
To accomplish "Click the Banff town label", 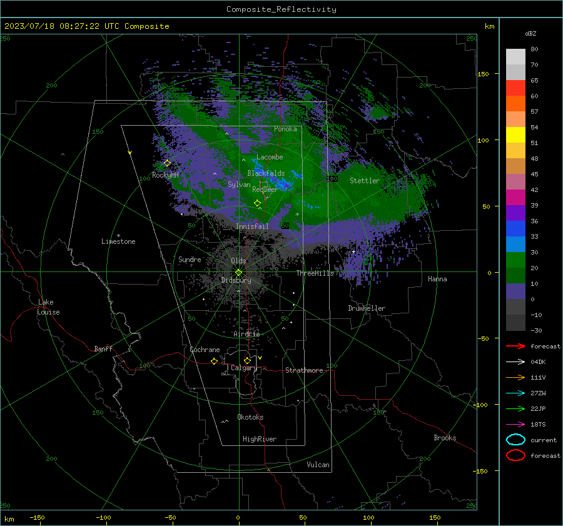I will [x=103, y=349].
